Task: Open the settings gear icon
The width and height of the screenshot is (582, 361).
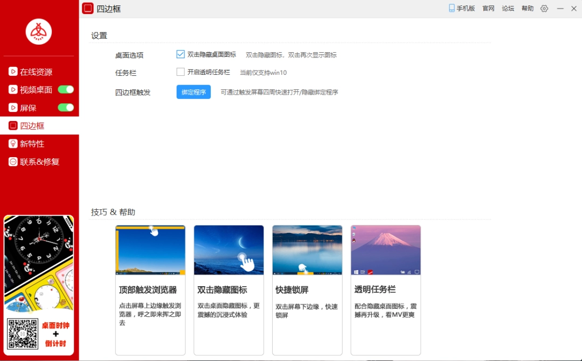Action: [544, 9]
